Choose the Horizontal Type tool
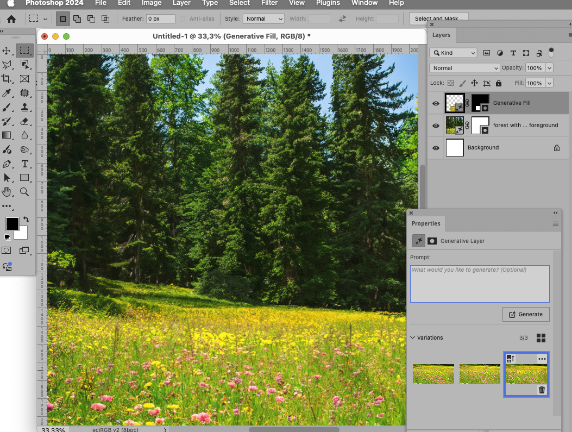The width and height of the screenshot is (572, 432). tap(26, 164)
